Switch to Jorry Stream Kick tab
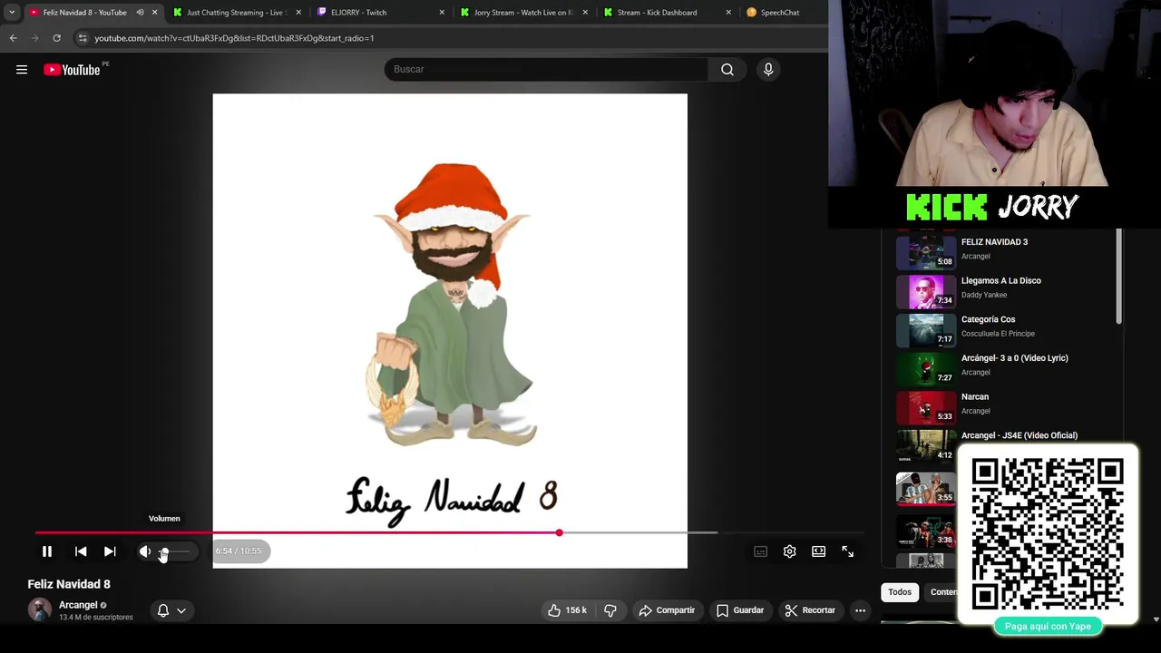Image resolution: width=1161 pixels, height=653 pixels. (x=524, y=13)
